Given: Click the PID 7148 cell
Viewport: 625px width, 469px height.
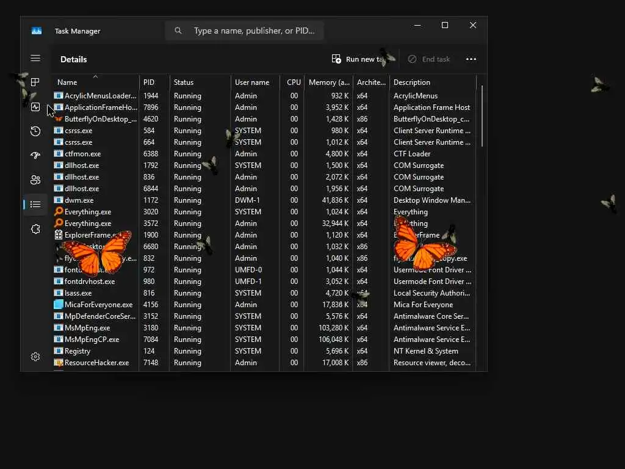Looking at the screenshot, I should tap(151, 363).
